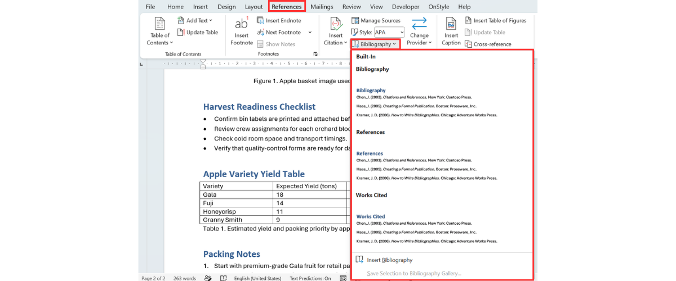Viewport: 676px width, 281px height.
Task: Expand the Change Provider chevron
Action: 430,43
